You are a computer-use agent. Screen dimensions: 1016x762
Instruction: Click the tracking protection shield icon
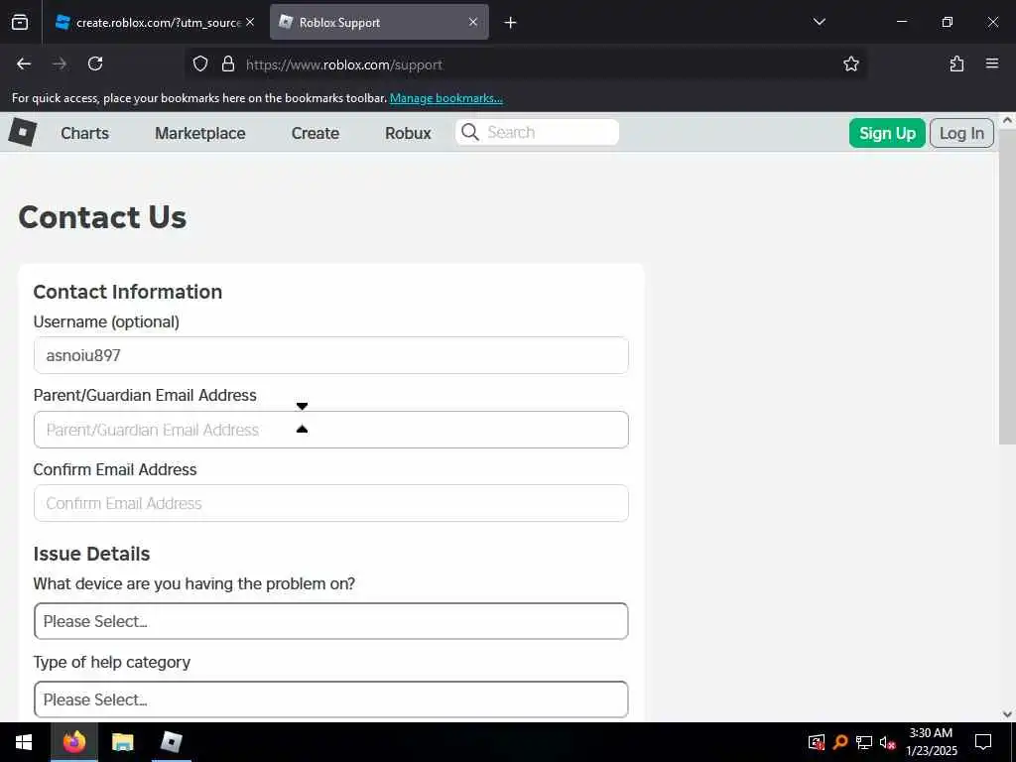pos(200,63)
